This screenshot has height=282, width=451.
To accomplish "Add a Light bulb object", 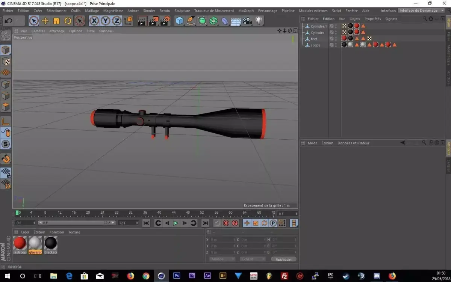I will [x=259, y=21].
